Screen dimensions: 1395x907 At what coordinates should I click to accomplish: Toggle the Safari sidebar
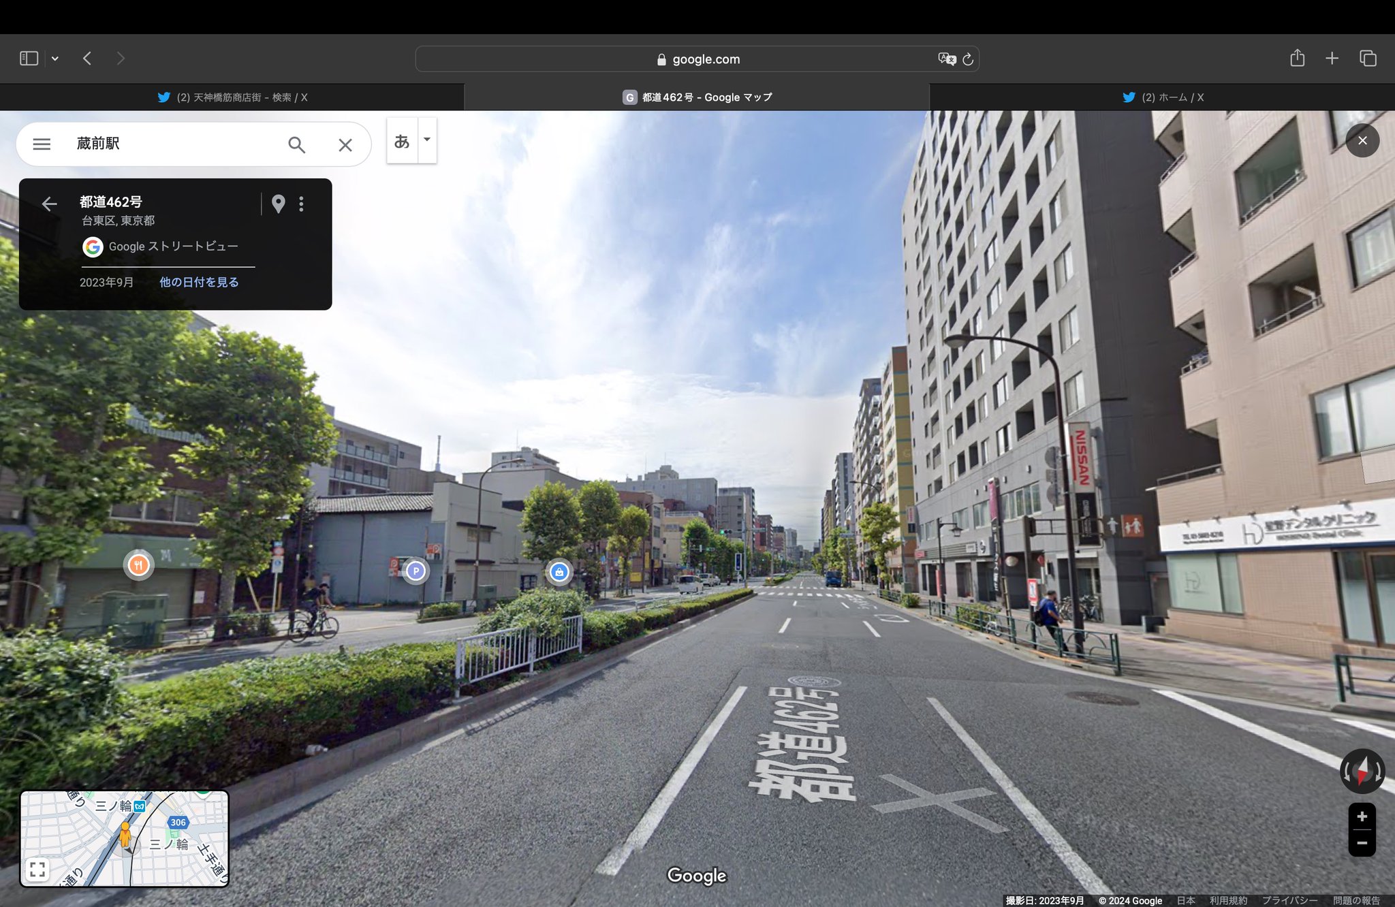click(x=29, y=59)
